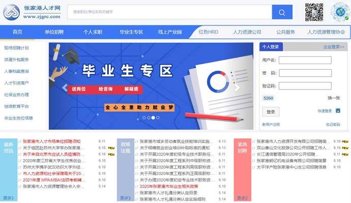Image resolution: width=351 pixels, height=203 pixels.
Task: Click the banner previous arrow
Action: point(65,88)
